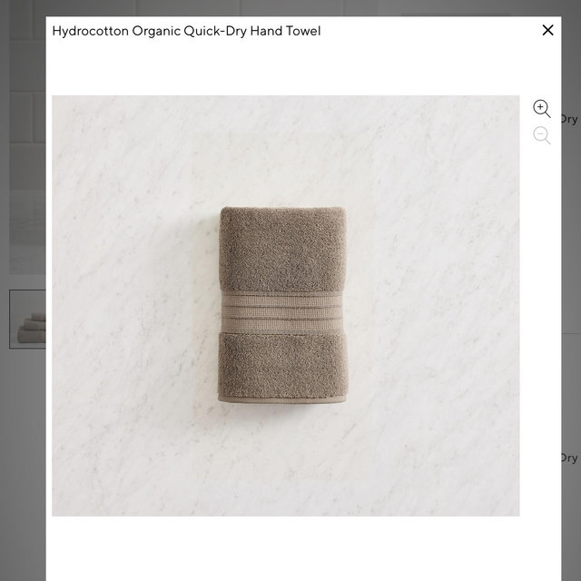Click the enlarged hand towel photo
This screenshot has width=581, height=581.
pyautogui.click(x=285, y=306)
